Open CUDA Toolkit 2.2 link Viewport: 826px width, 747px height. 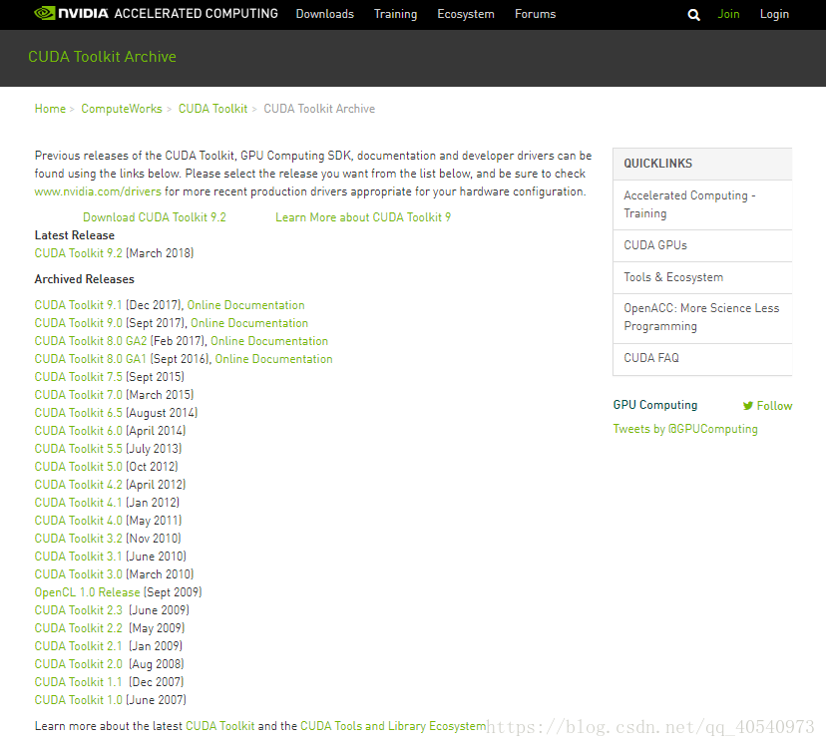point(79,628)
